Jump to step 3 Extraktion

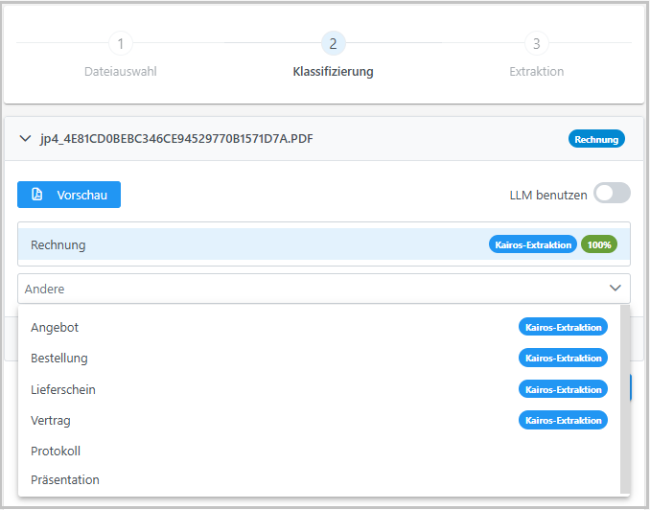click(x=536, y=44)
